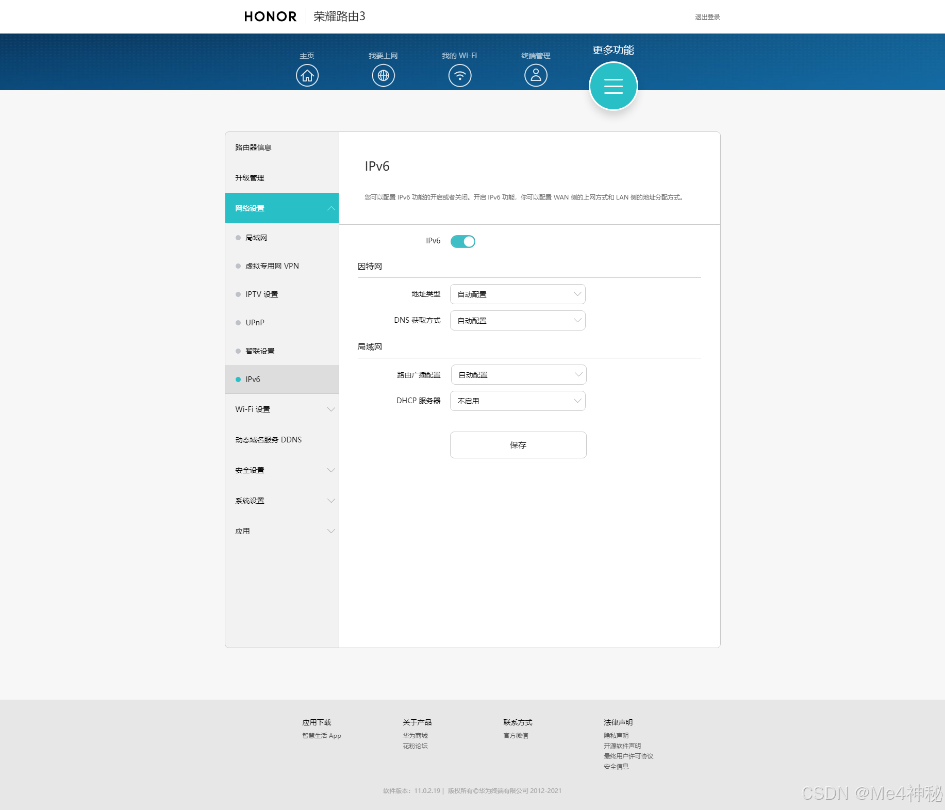The height and width of the screenshot is (810, 945).
Task: Click the 我的 Wi-Fi tab label
Action: [460, 56]
